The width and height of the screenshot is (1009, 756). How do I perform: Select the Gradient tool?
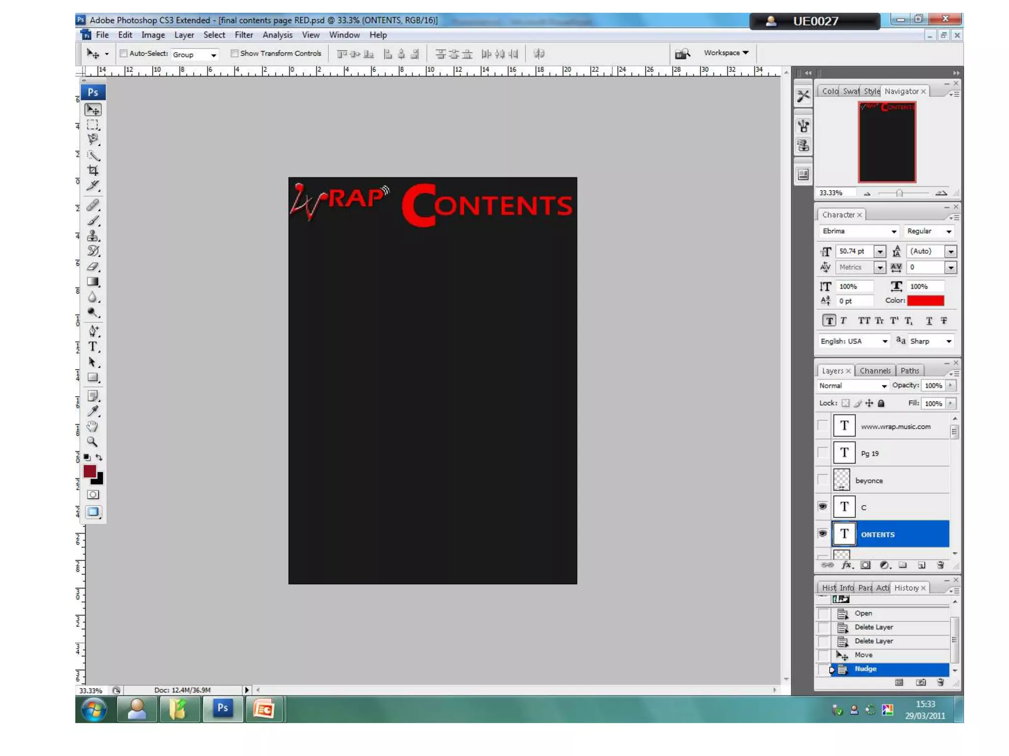(x=93, y=282)
